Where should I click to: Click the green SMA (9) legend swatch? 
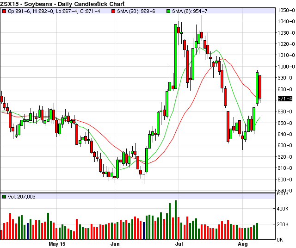pos(168,11)
